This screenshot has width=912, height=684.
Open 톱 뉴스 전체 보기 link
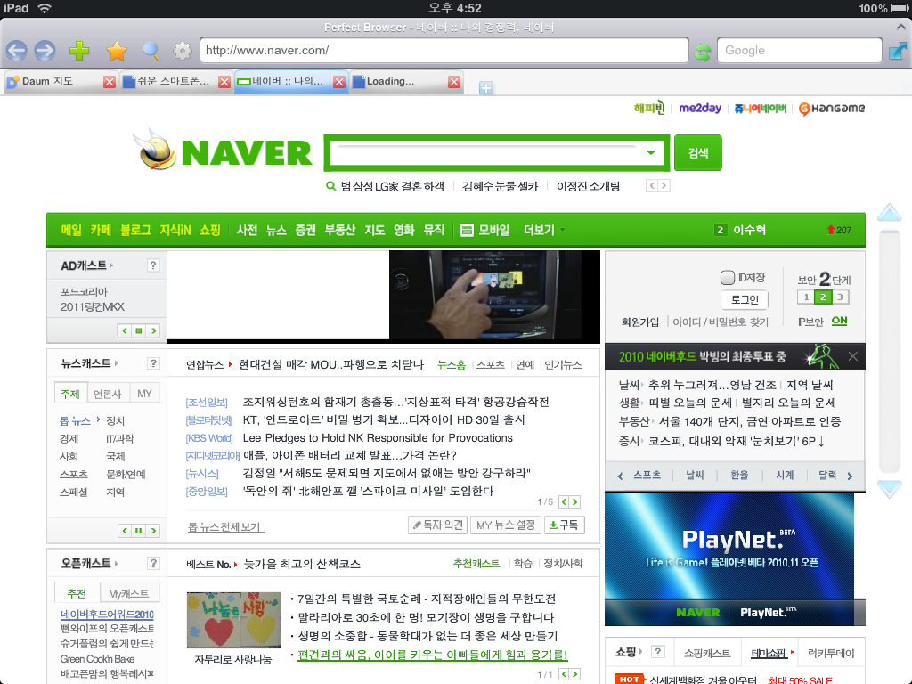coord(225,527)
